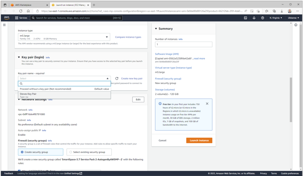Viewport: 303px width, 176px height.
Task: Click Cancel in the Summary panel
Action: click(162, 141)
